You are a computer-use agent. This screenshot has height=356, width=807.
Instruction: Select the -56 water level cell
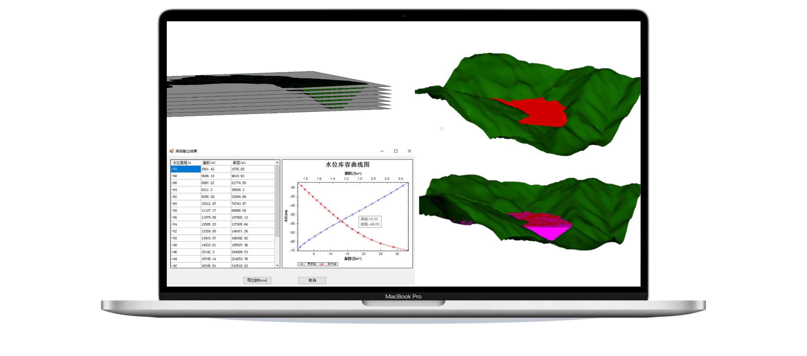(x=186, y=218)
